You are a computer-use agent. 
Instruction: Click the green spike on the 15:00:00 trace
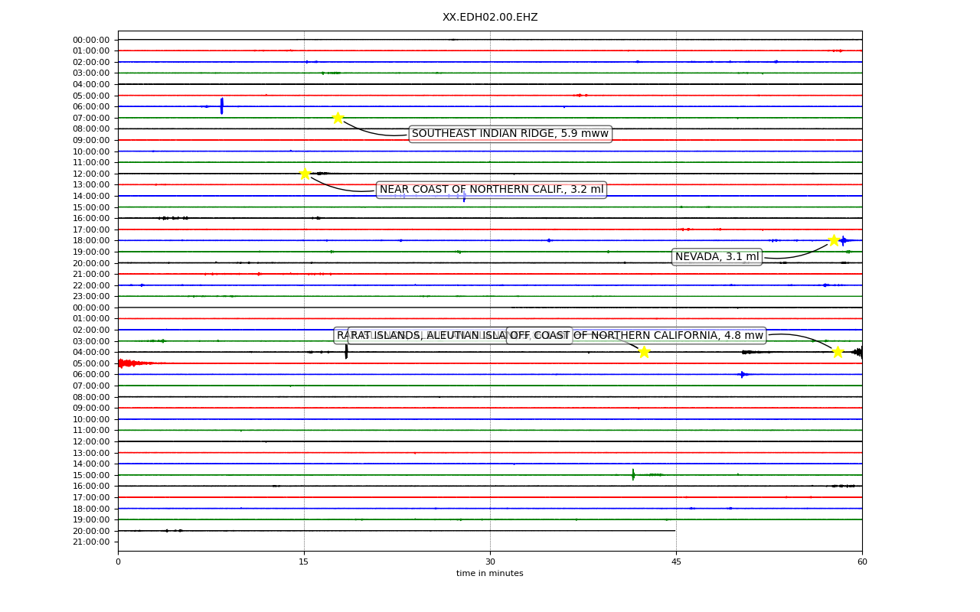pos(633,474)
